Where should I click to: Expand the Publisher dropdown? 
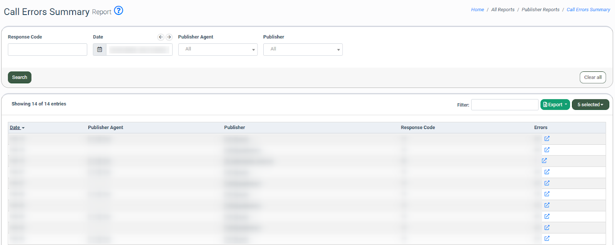(303, 50)
